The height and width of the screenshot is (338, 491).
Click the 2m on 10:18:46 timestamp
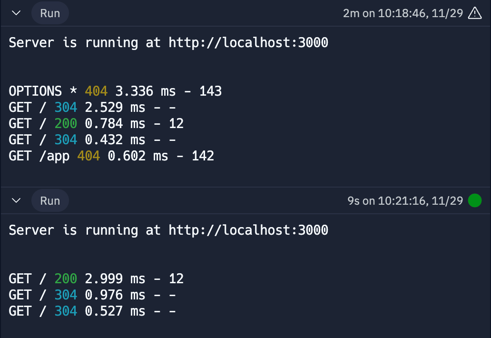403,13
